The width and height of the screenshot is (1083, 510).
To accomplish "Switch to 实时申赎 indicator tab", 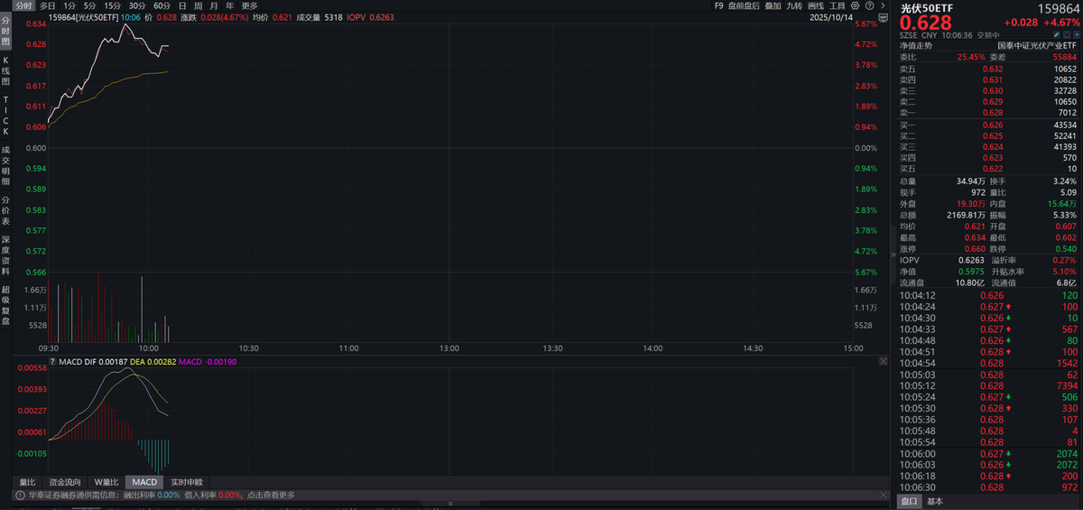I will tap(187, 482).
